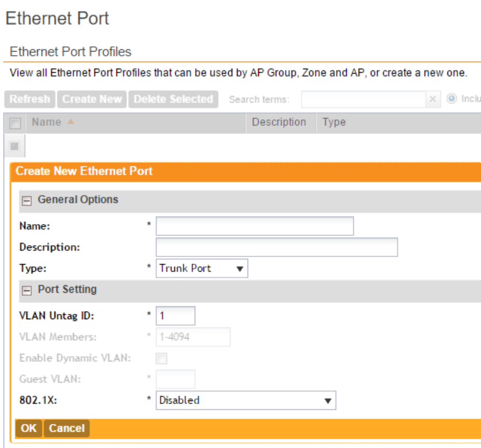481x448 pixels.
Task: Click the VLAN Untag ID field
Action: click(x=175, y=316)
